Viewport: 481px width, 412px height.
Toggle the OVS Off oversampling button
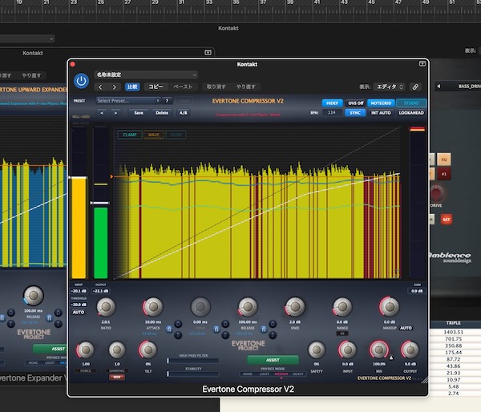tap(355, 103)
